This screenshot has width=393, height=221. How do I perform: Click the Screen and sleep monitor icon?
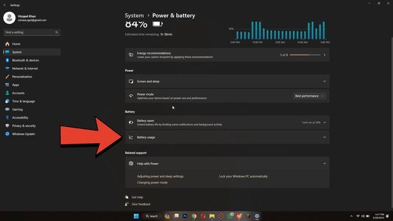click(131, 82)
